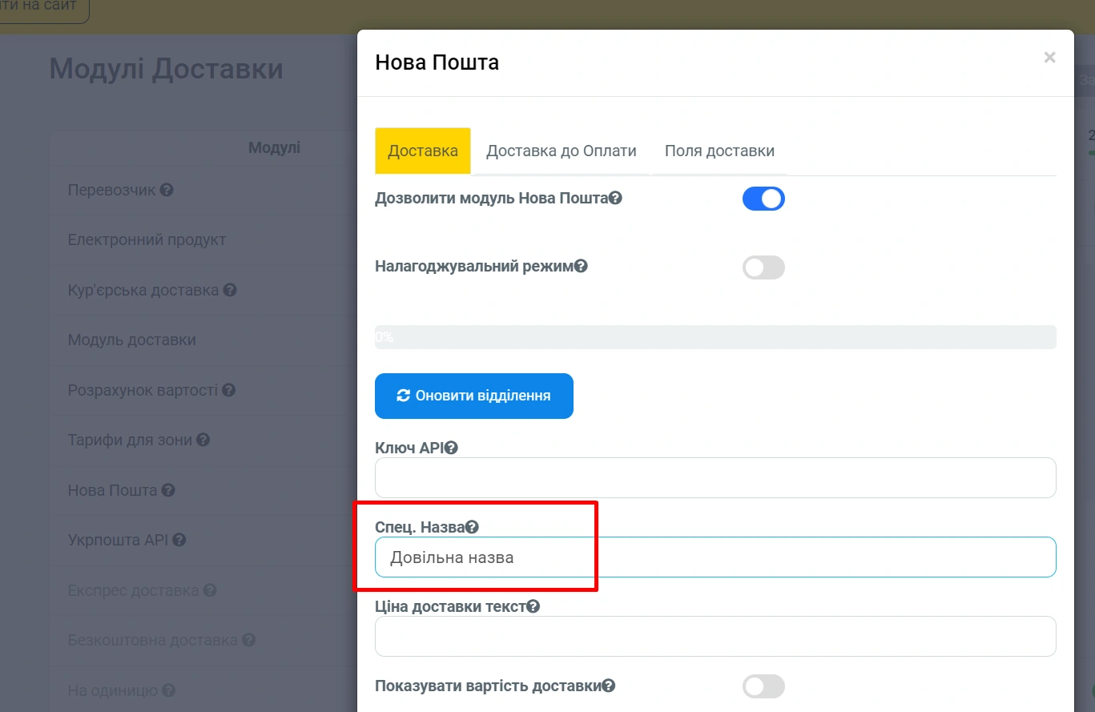The image size is (1095, 712).
Task: Click help icon beside Кур'єрська доставка
Action: 229,290
